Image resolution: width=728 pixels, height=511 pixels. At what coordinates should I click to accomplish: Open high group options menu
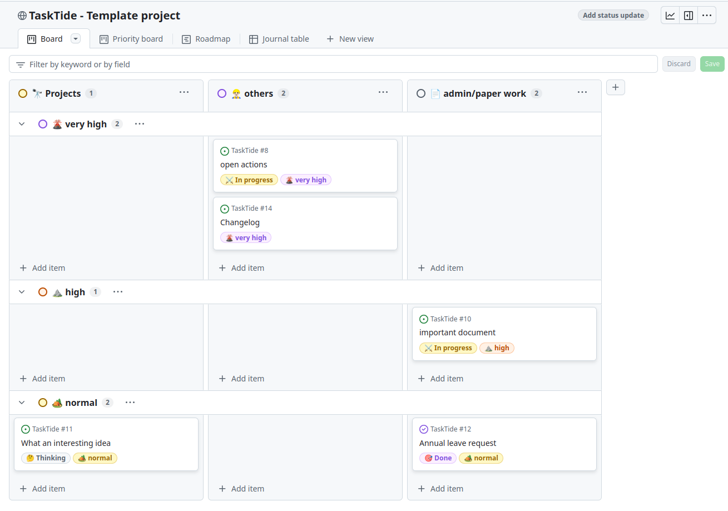coord(118,292)
